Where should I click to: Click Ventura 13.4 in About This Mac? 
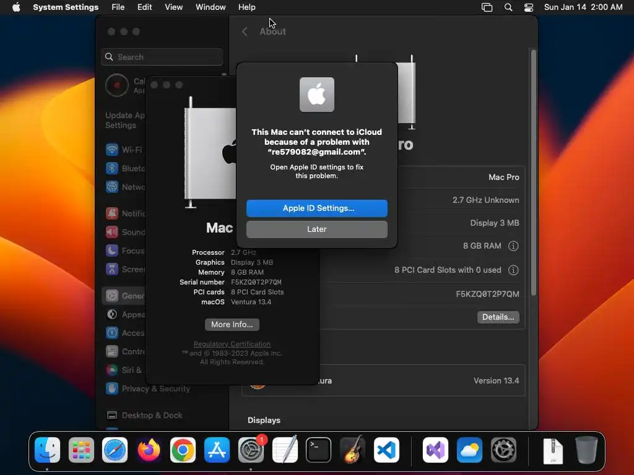[x=251, y=302]
